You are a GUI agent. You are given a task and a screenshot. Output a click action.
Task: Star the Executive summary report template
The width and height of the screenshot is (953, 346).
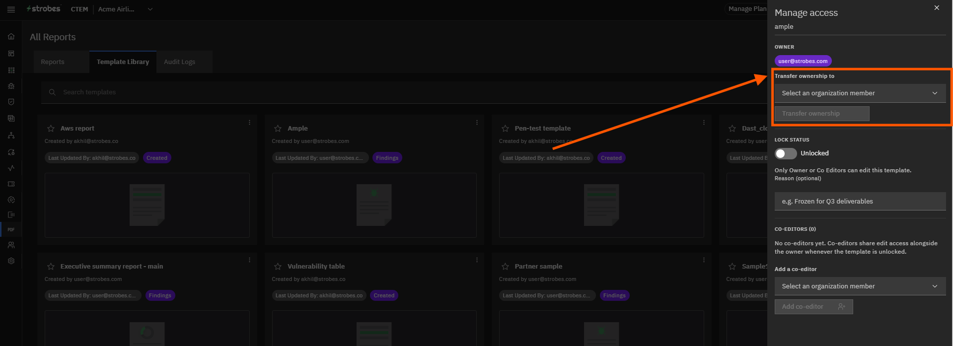(x=51, y=267)
